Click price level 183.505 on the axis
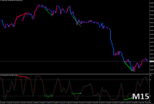Screen dimensions: 154x104 [x=152, y=7]
